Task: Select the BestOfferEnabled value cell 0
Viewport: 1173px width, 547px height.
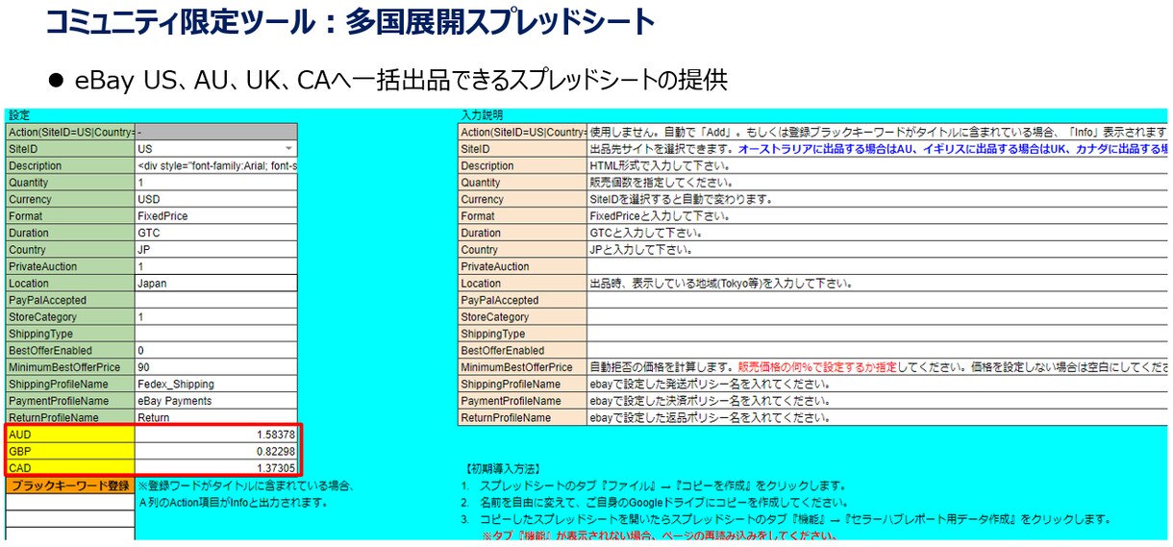Action: 216,351
